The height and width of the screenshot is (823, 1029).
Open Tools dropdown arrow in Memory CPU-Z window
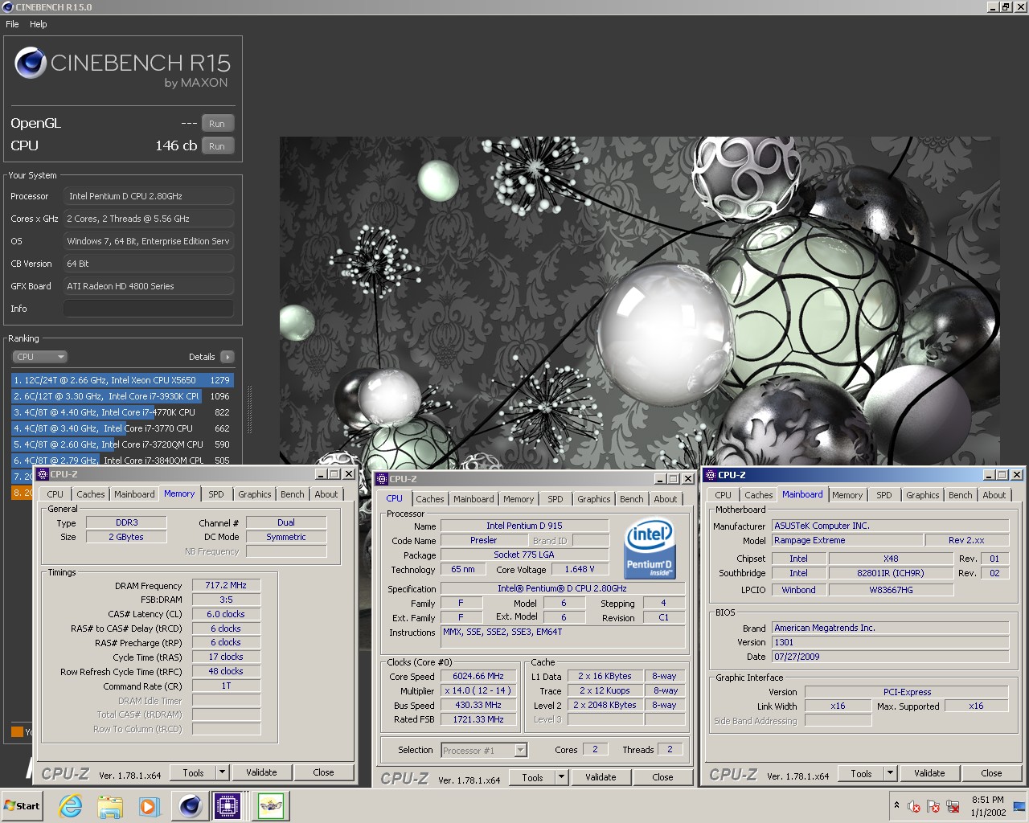pyautogui.click(x=223, y=772)
